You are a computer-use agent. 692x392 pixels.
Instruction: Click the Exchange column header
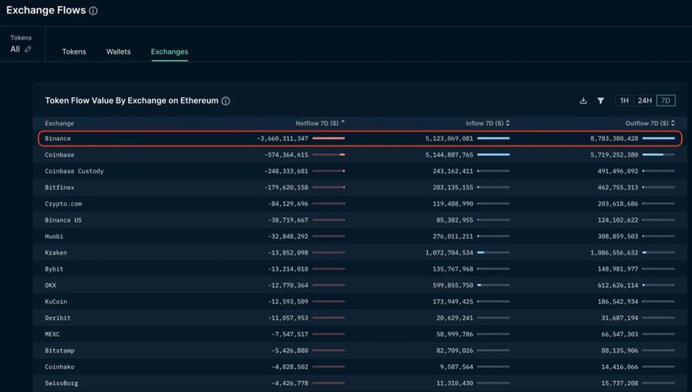59,123
